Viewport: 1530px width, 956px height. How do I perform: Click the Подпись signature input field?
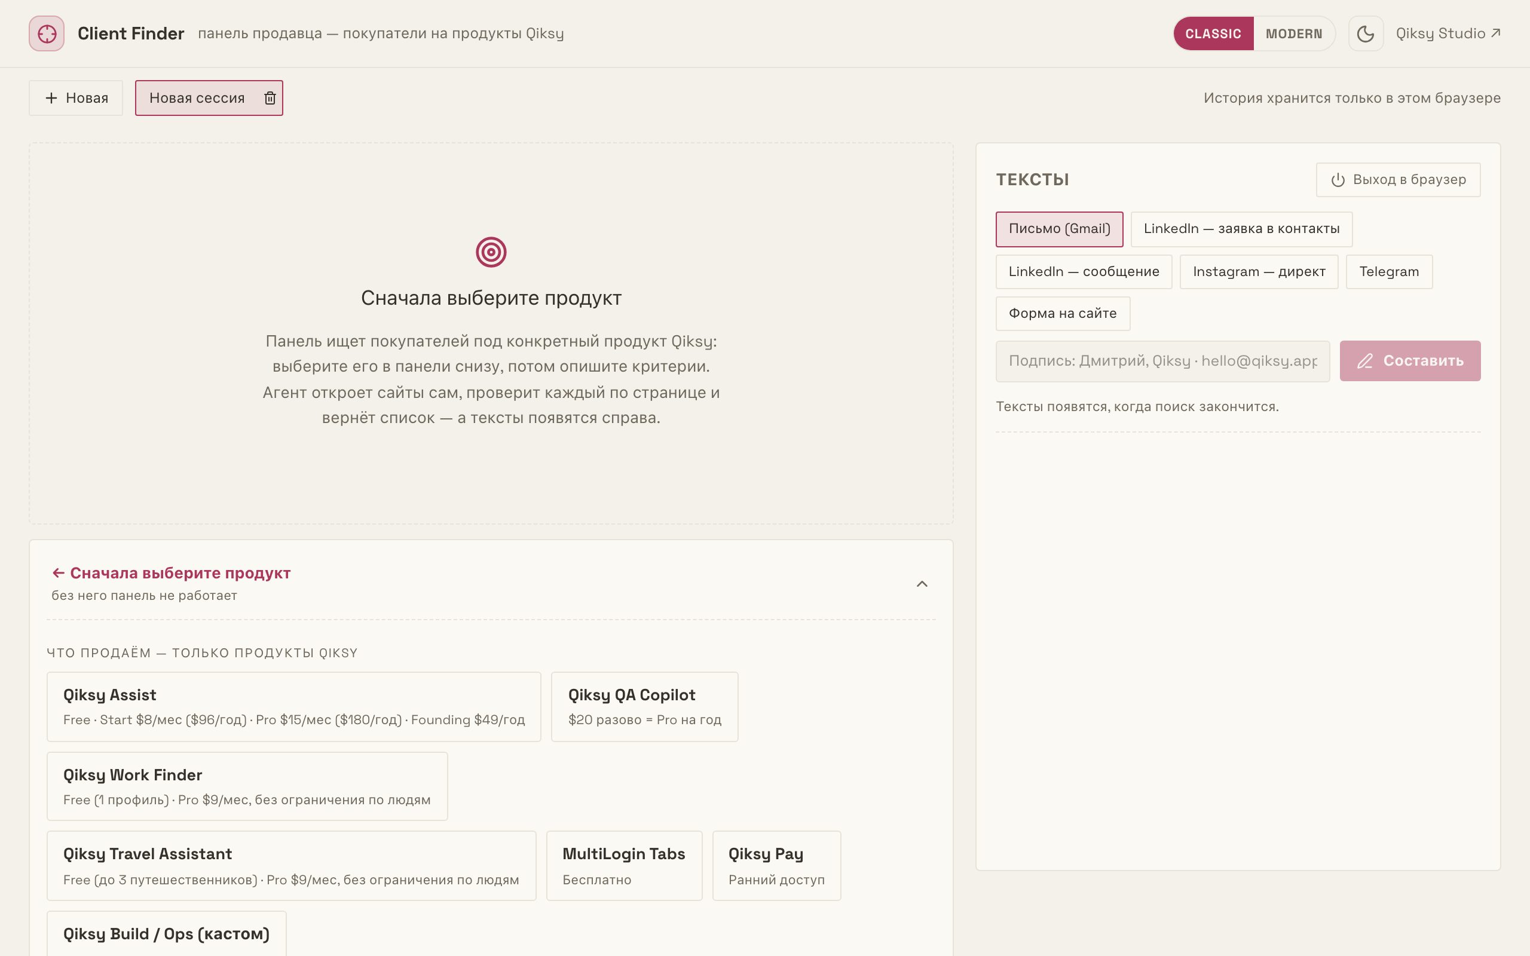point(1162,361)
